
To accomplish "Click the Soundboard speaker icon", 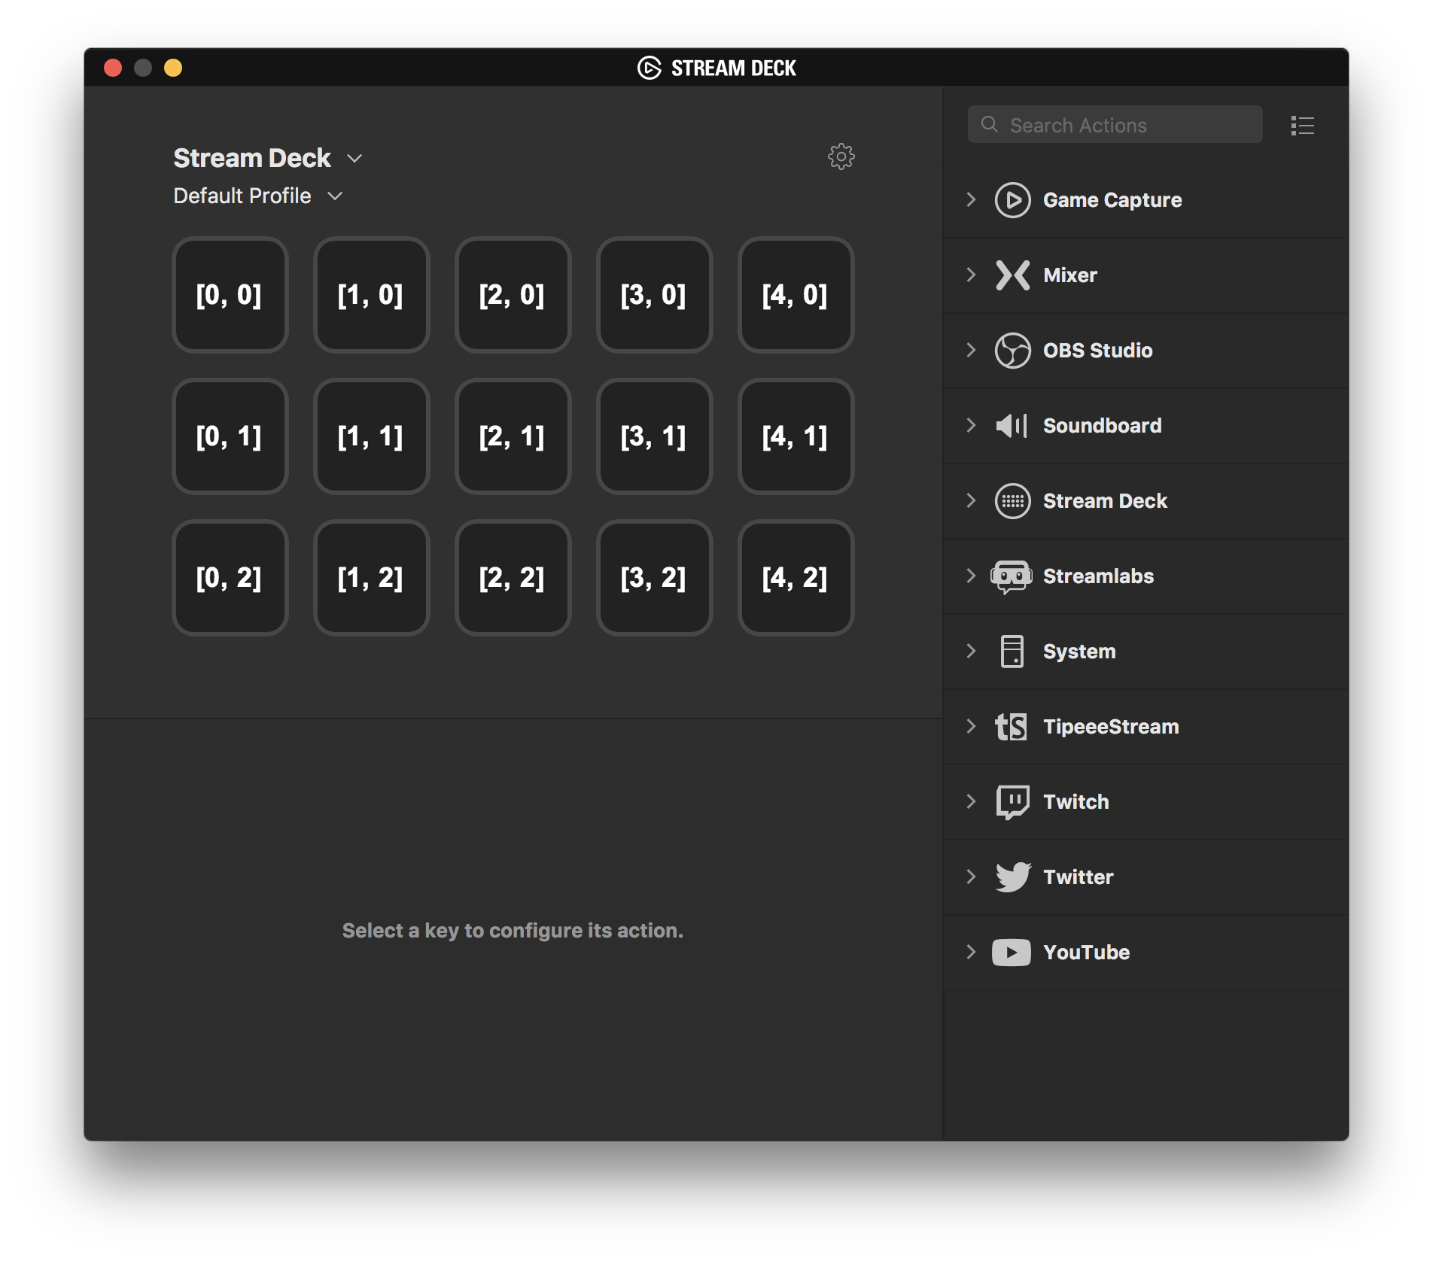I will 1012,426.
